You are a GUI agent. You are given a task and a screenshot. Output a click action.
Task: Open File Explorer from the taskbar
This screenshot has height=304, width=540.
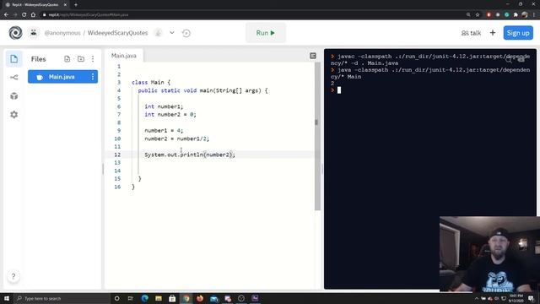159,298
